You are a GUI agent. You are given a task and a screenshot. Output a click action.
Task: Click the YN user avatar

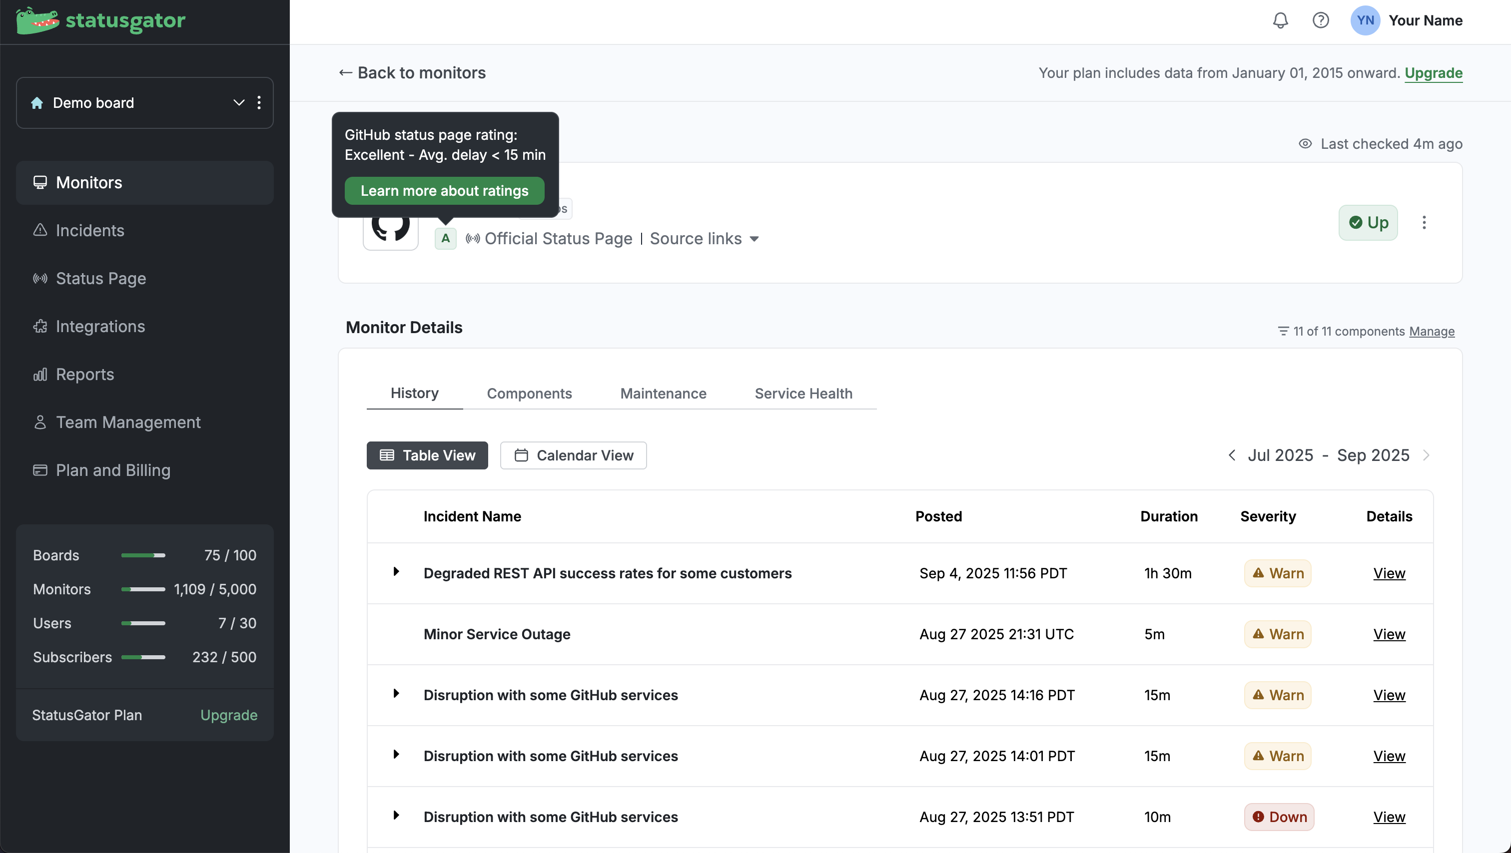click(x=1365, y=20)
